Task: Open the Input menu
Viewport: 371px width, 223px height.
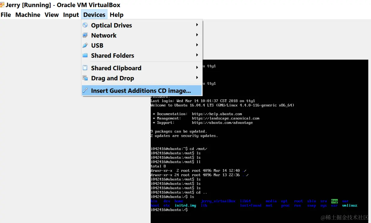Action: pos(71,15)
